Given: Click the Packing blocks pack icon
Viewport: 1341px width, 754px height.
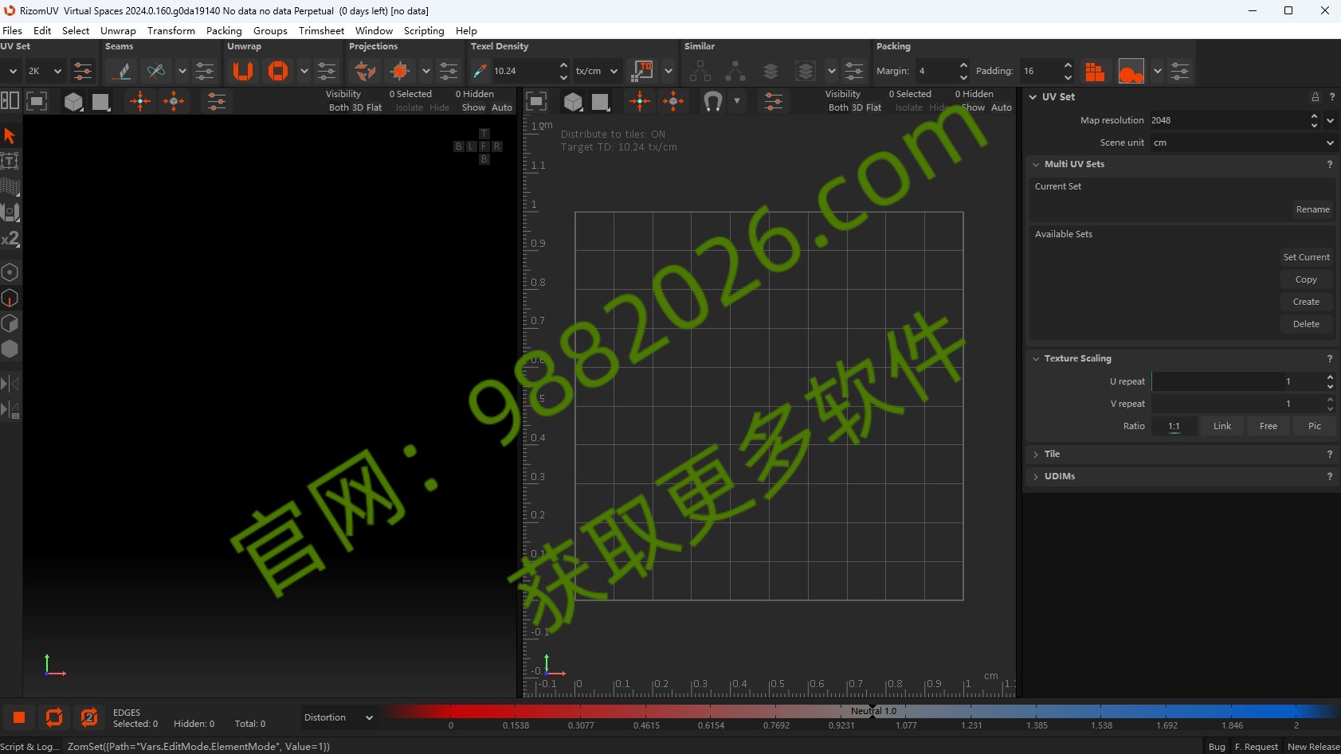Looking at the screenshot, I should pos(1096,71).
